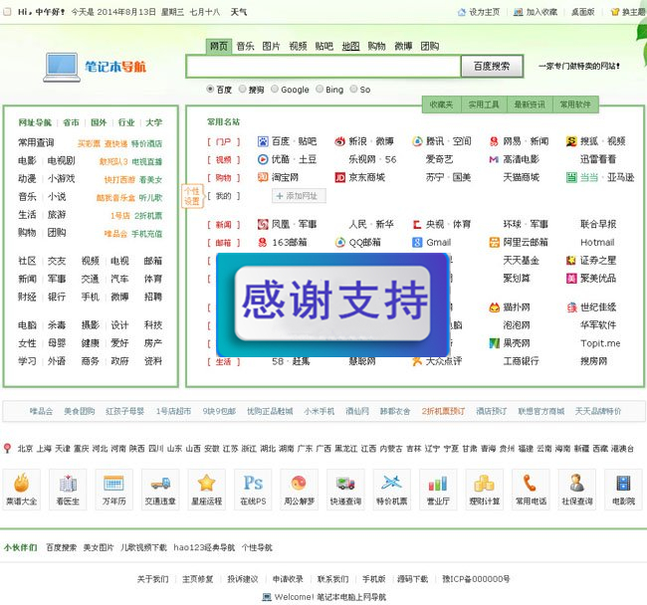Open the 大学 navigation link
This screenshot has width=647, height=605.
[x=154, y=122]
